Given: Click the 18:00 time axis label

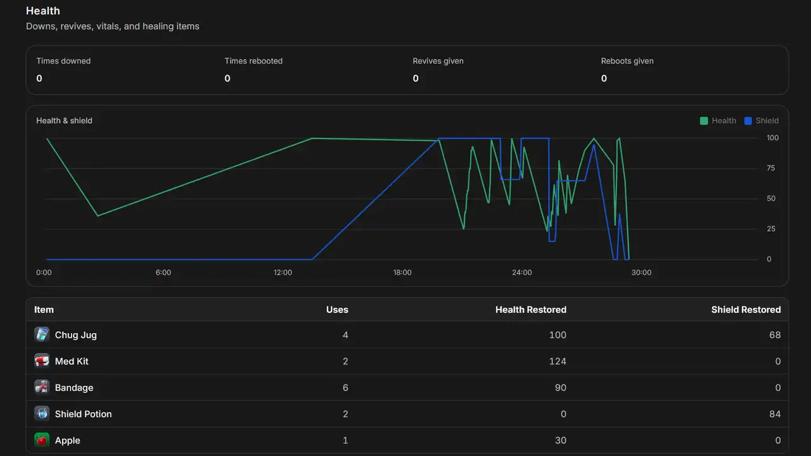Looking at the screenshot, I should (402, 272).
